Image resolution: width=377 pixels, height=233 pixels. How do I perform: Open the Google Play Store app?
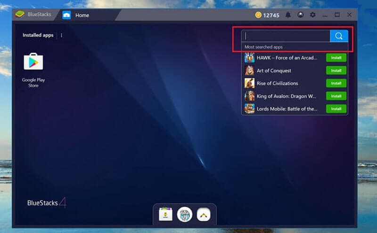33,62
